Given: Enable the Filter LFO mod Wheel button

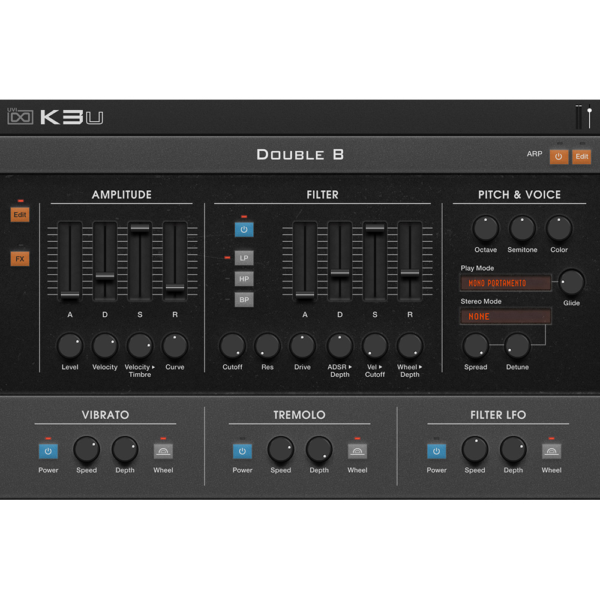Looking at the screenshot, I should point(551,451).
